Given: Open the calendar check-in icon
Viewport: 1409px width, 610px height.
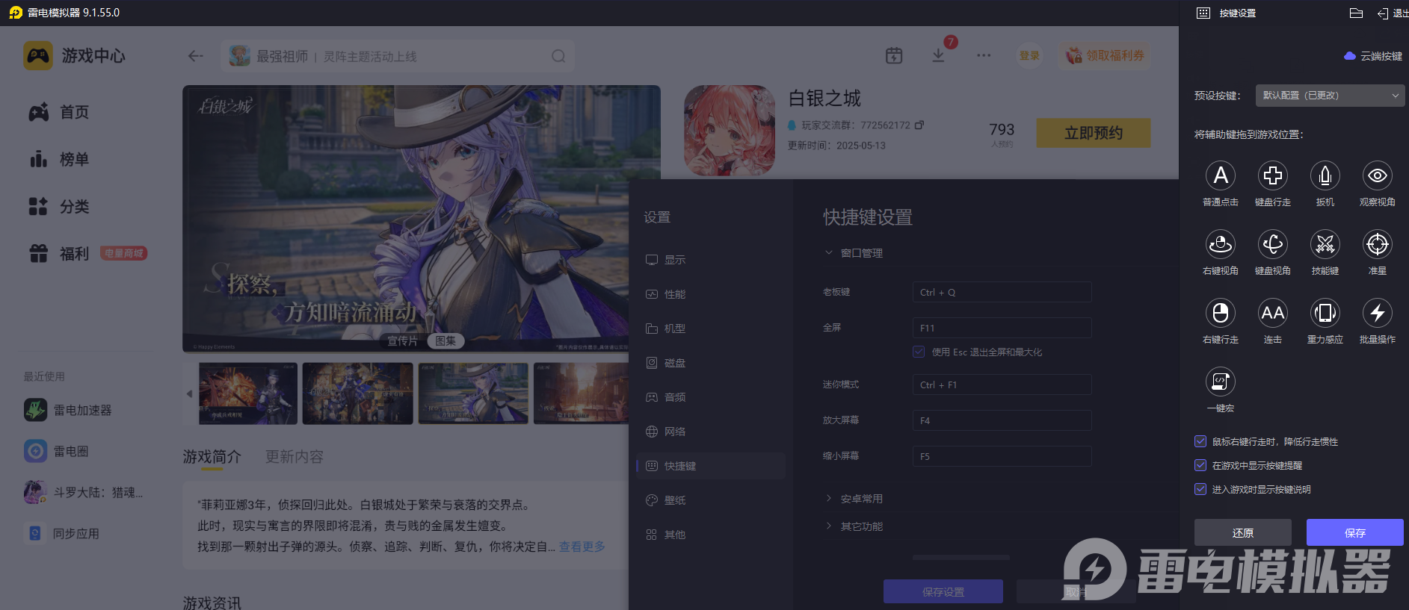Looking at the screenshot, I should tap(894, 55).
